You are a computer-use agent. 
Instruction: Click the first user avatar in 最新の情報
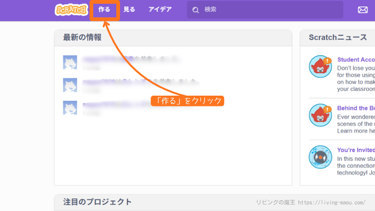(x=70, y=62)
